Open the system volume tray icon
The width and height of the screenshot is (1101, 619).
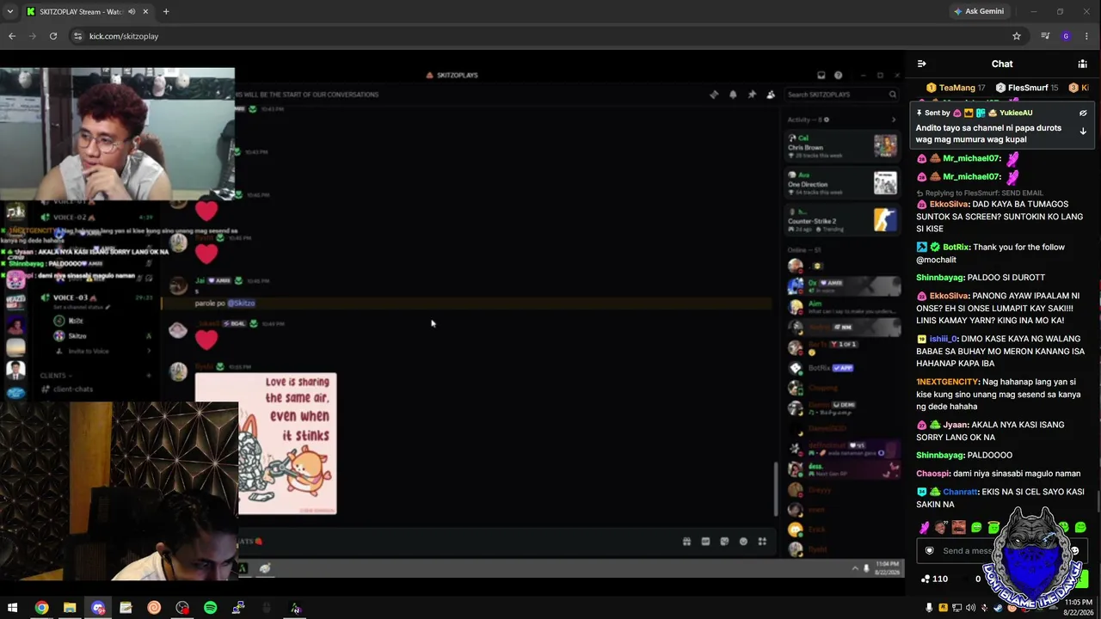971,608
